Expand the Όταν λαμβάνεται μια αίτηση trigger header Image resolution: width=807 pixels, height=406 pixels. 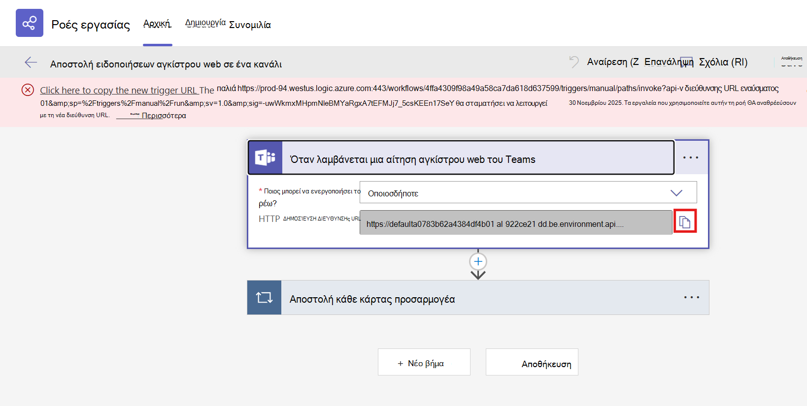[x=461, y=157]
